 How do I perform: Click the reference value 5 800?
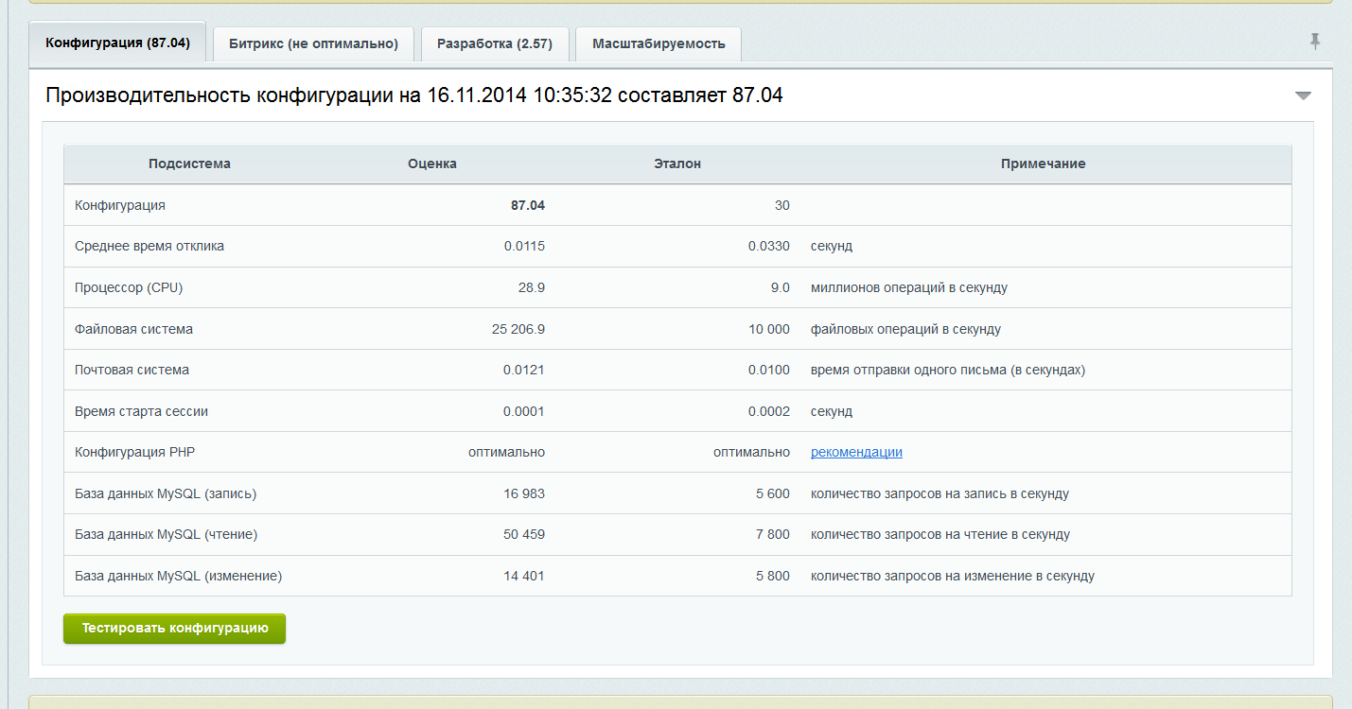[x=773, y=576]
